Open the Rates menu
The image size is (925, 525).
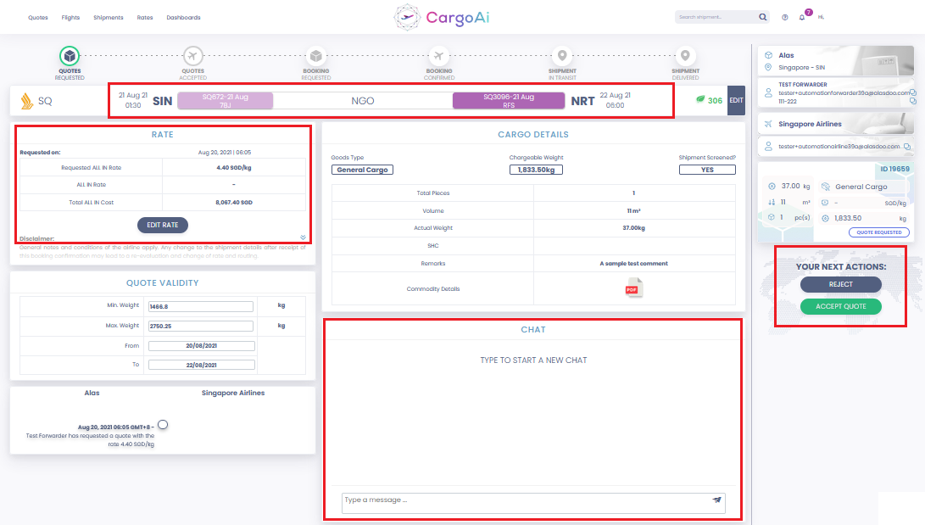click(x=144, y=18)
